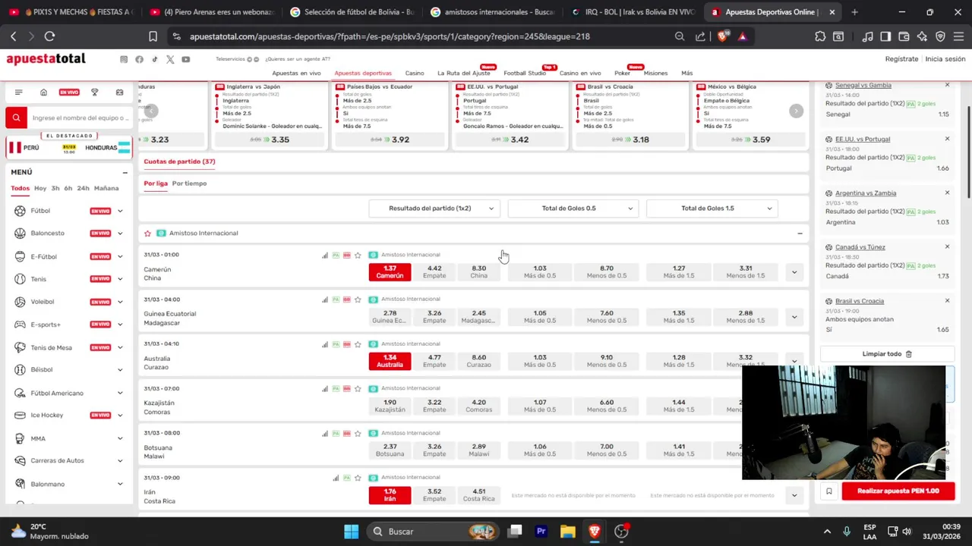
Task: Favorite the Camerún vs China match star
Action: point(358,256)
